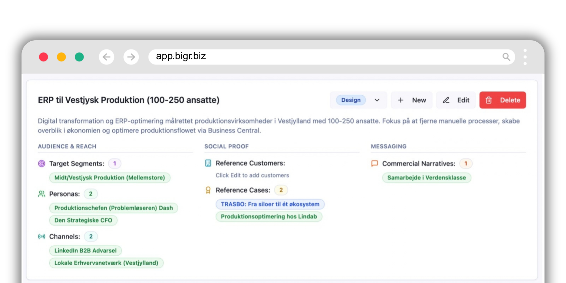Screen dimensions: 566x283
Task: Click the Reference Cases count badge 2
Action: 281,190
